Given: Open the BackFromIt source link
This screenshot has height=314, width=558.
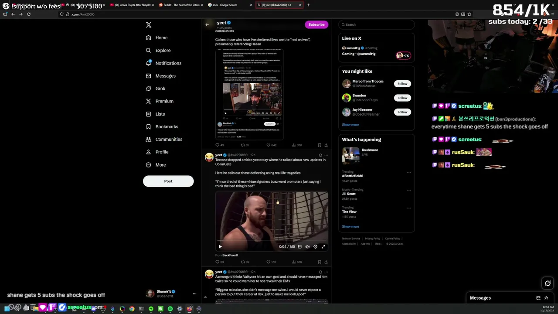Looking at the screenshot, I should click(230, 255).
